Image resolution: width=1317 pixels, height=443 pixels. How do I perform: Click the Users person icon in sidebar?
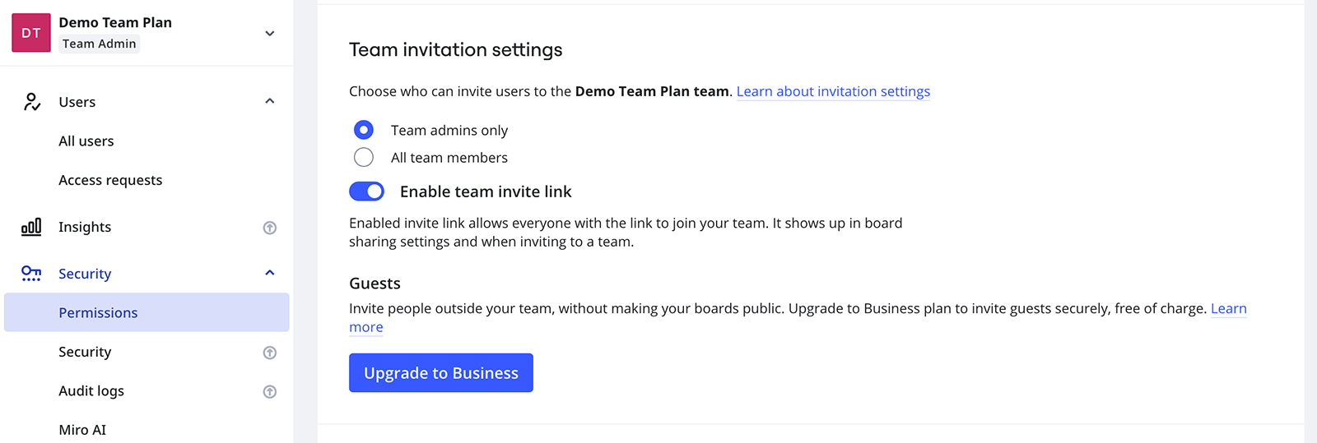(x=31, y=102)
